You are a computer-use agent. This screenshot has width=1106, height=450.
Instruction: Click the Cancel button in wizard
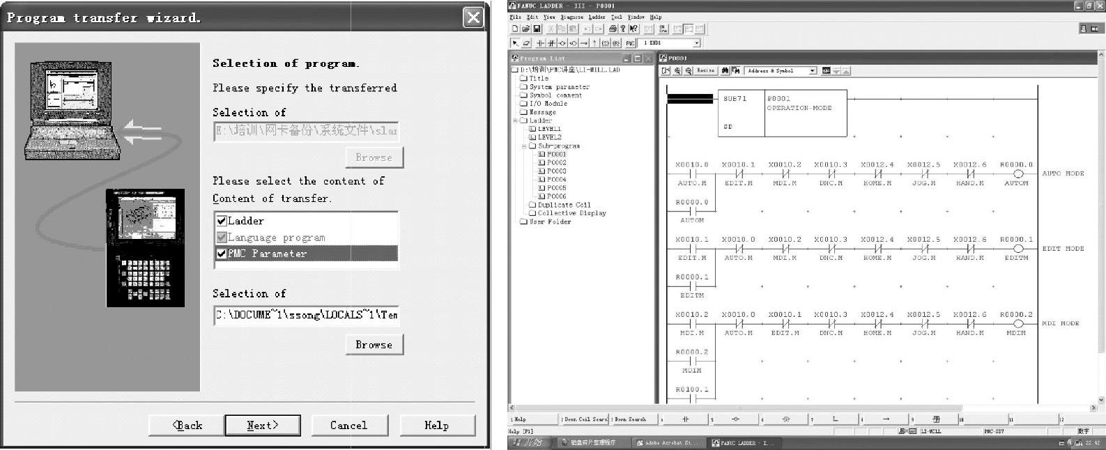click(348, 425)
